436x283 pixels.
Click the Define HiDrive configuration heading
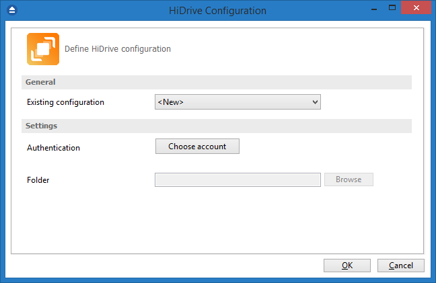(118, 49)
